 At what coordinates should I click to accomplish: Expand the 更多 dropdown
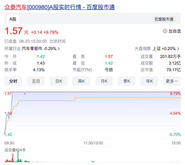pos(172,81)
